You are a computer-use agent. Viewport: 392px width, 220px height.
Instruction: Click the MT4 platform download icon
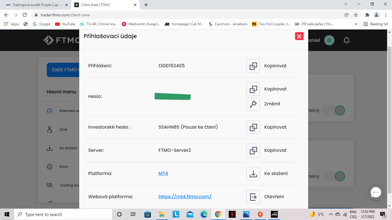[x=253, y=174]
